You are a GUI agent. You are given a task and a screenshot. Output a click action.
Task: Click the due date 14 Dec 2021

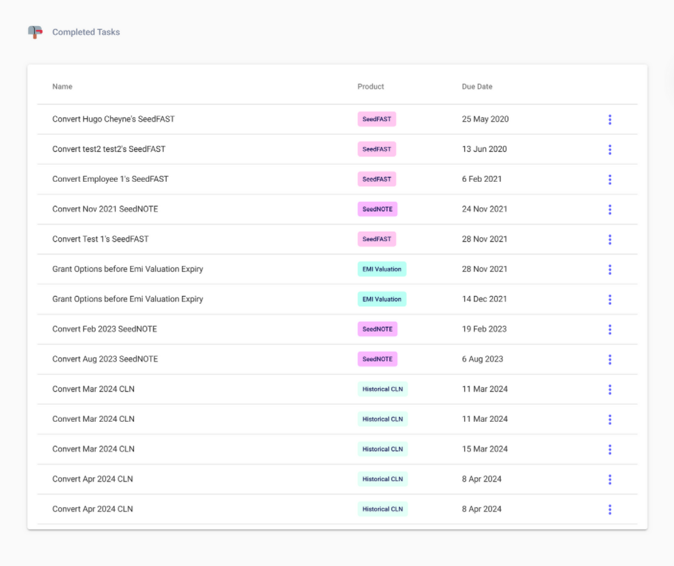click(x=485, y=299)
